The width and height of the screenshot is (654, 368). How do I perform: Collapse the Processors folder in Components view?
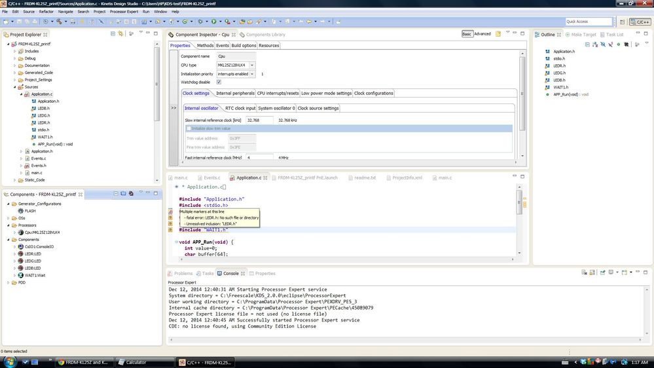point(9,225)
